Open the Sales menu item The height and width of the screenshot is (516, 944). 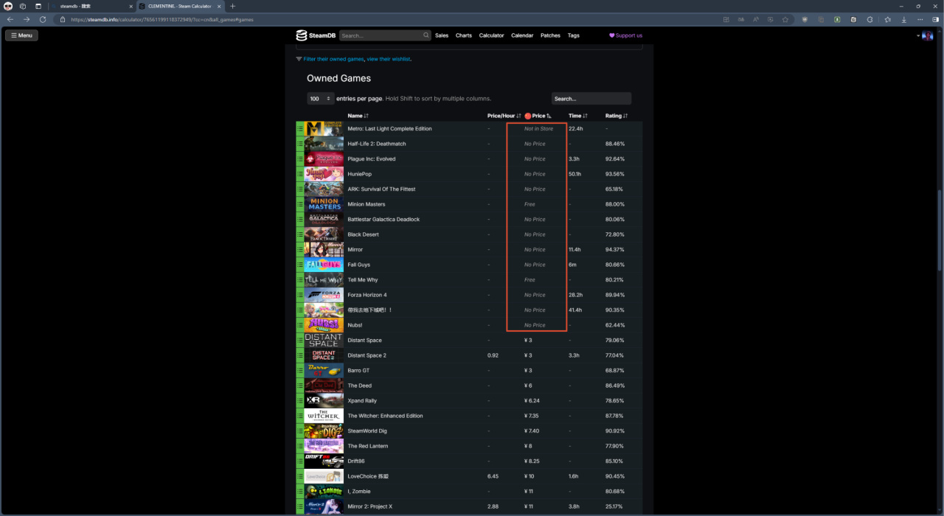pyautogui.click(x=442, y=35)
